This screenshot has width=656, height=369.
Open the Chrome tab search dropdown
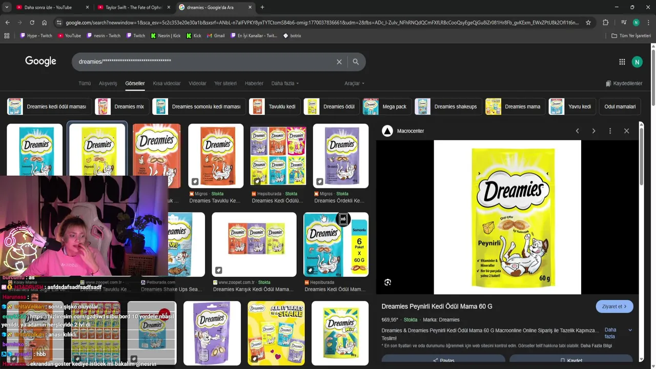click(x=7, y=7)
